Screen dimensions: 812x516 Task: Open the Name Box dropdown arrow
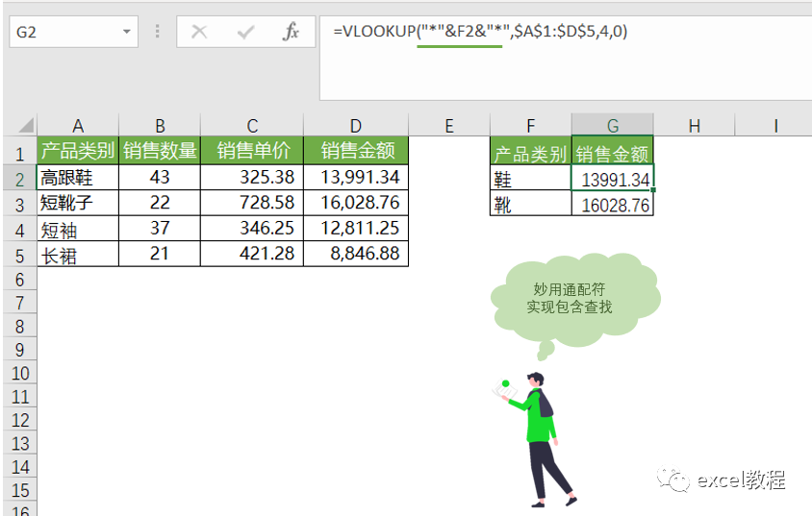pos(126,32)
